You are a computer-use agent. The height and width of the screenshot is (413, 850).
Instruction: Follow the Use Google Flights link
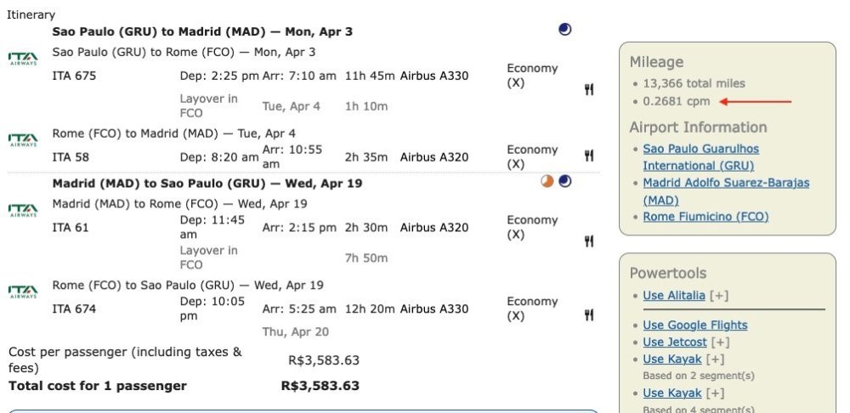pos(694,325)
